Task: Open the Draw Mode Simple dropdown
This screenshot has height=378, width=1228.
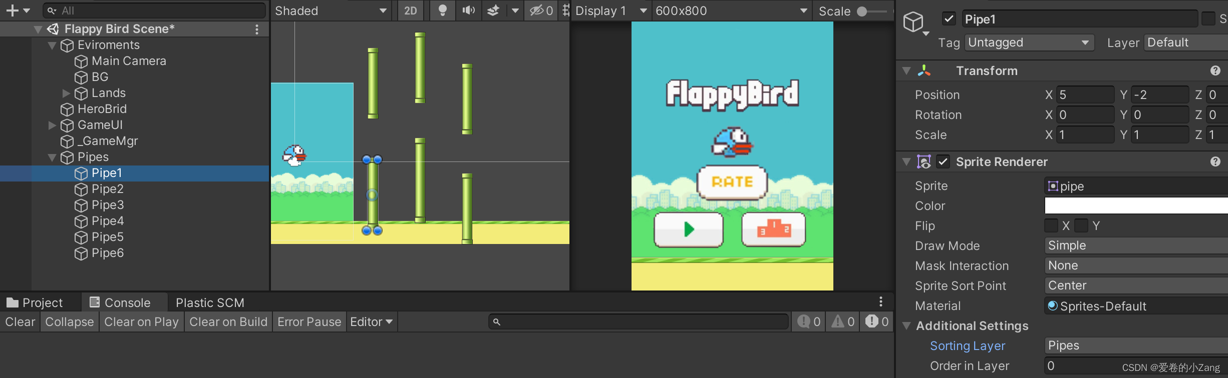Action: tap(1136, 245)
